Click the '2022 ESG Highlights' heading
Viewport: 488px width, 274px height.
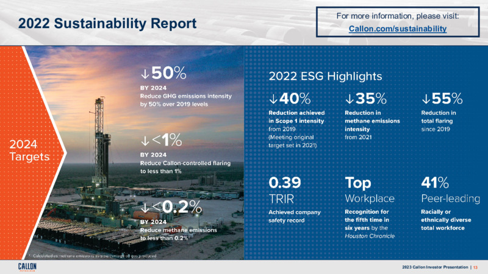point(325,76)
